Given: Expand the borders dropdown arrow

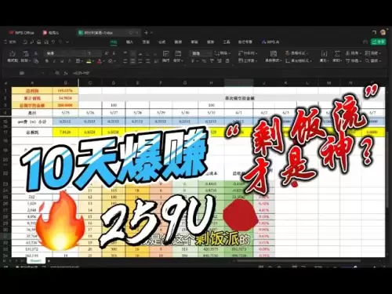Looking at the screenshot, I should (82, 61).
